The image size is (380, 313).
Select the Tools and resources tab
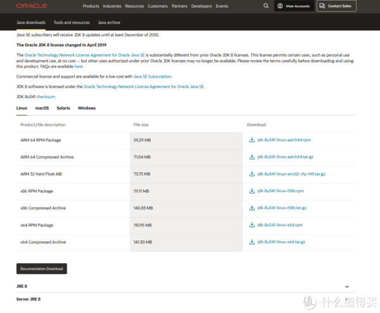[x=72, y=23]
